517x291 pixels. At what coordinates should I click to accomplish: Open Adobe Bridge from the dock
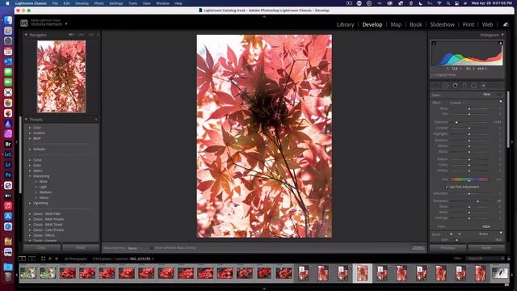click(x=8, y=144)
